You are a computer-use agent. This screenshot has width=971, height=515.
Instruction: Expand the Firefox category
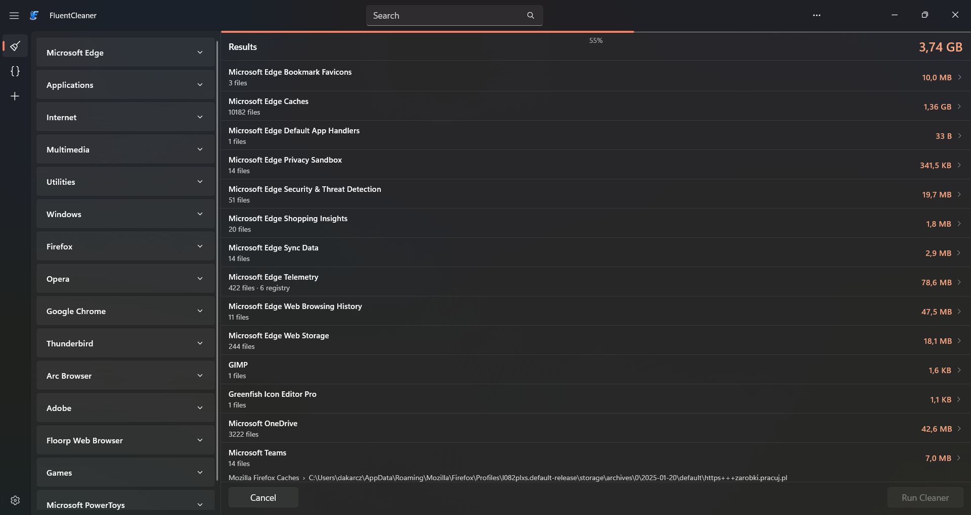coord(125,246)
